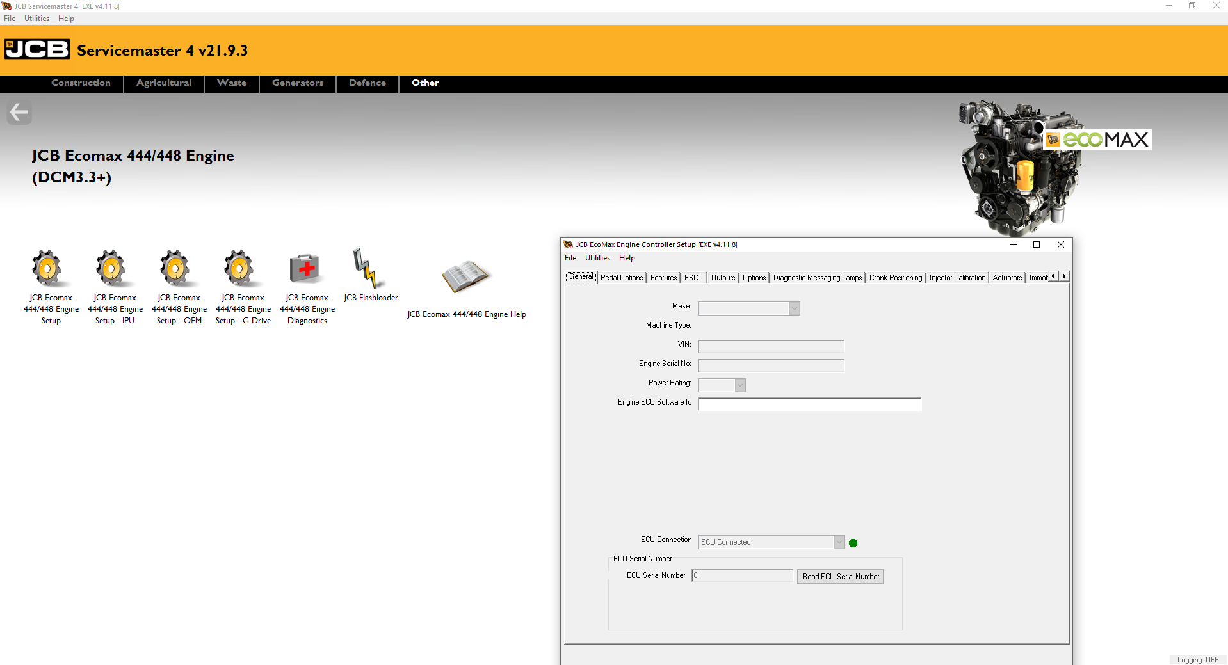Select the Agricultural section

click(163, 83)
